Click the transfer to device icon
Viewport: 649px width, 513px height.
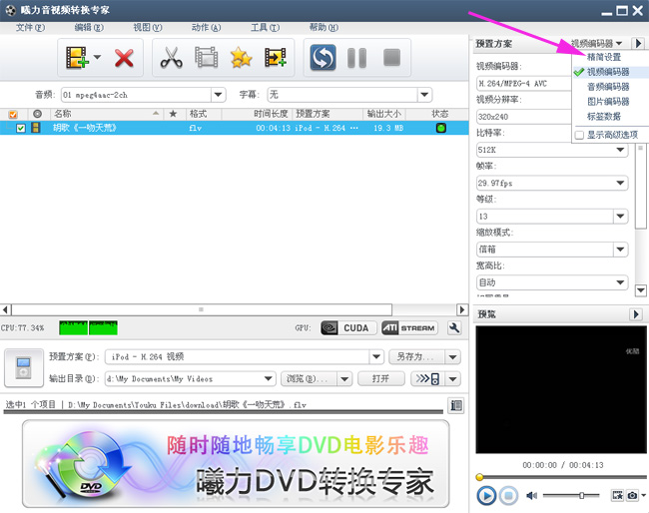coord(427,378)
